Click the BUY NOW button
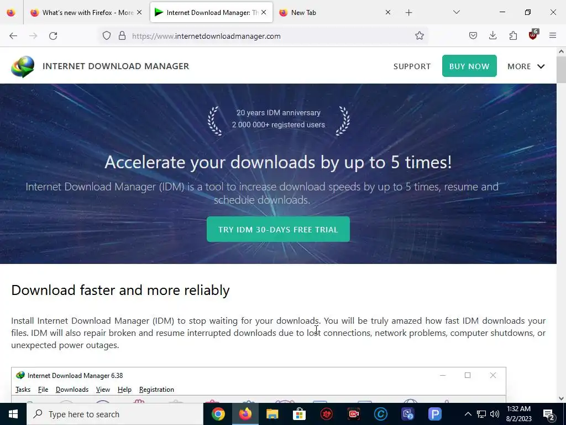This screenshot has height=425, width=566. point(469,66)
